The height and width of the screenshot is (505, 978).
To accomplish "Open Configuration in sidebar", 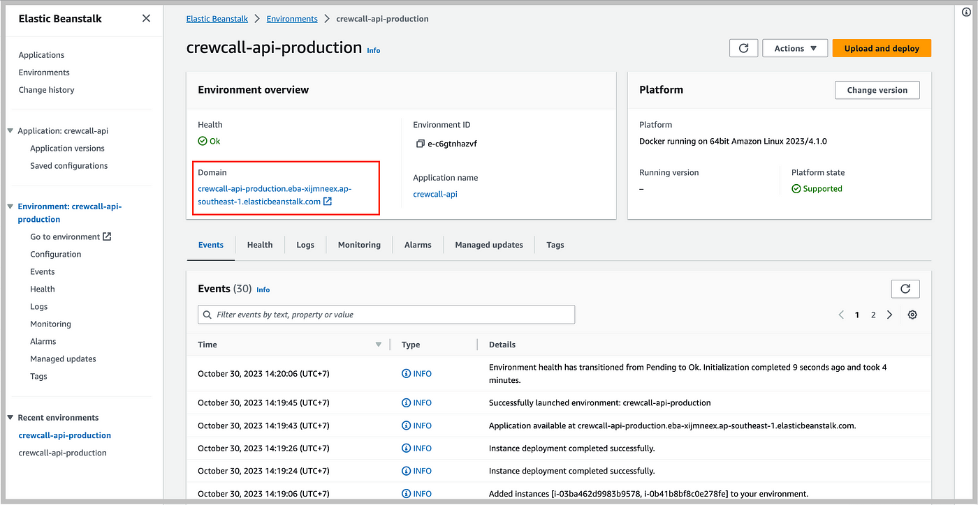I will click(x=56, y=255).
